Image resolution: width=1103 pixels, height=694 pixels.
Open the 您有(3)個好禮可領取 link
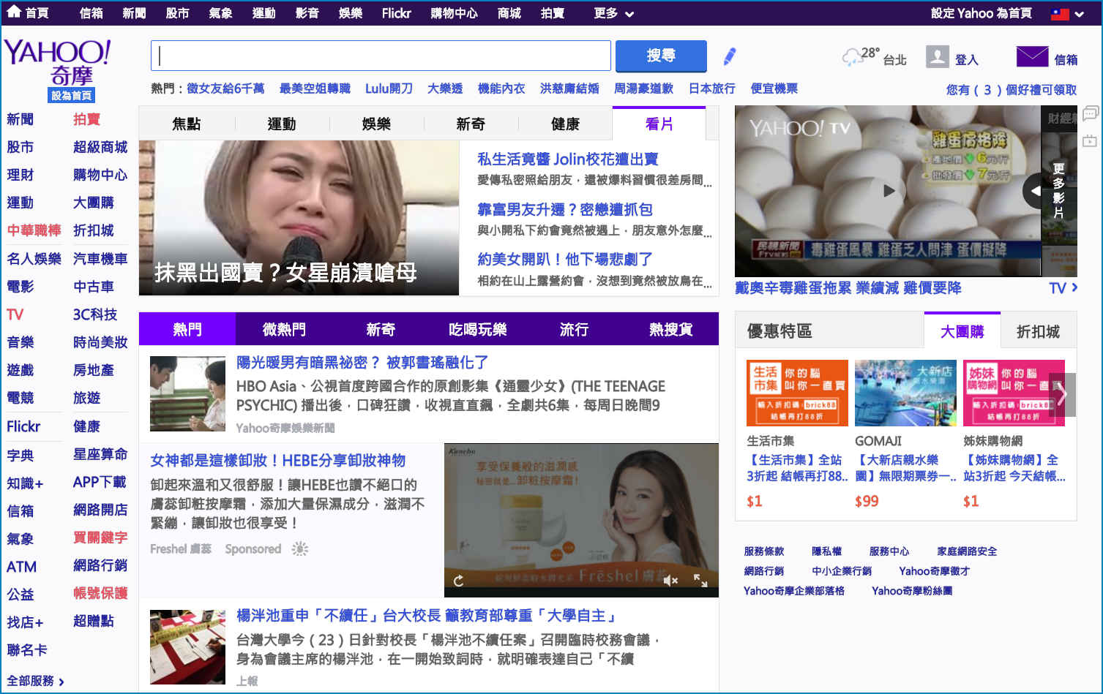click(x=1011, y=89)
